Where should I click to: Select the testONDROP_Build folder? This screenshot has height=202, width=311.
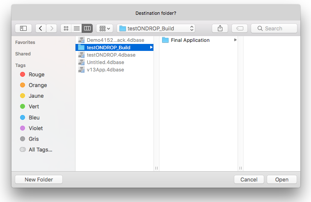coord(108,48)
